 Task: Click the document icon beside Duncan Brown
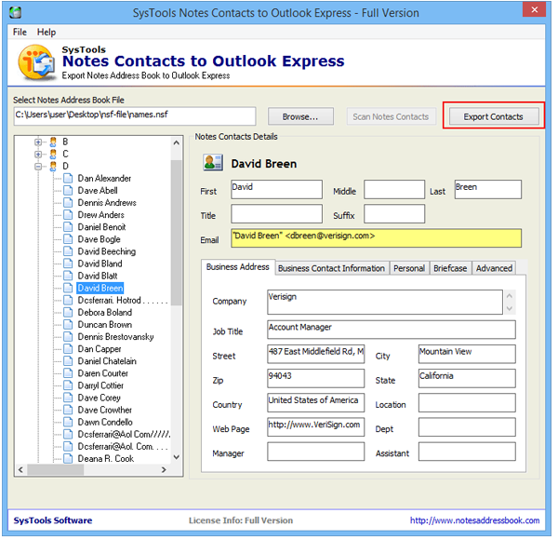[x=68, y=325]
